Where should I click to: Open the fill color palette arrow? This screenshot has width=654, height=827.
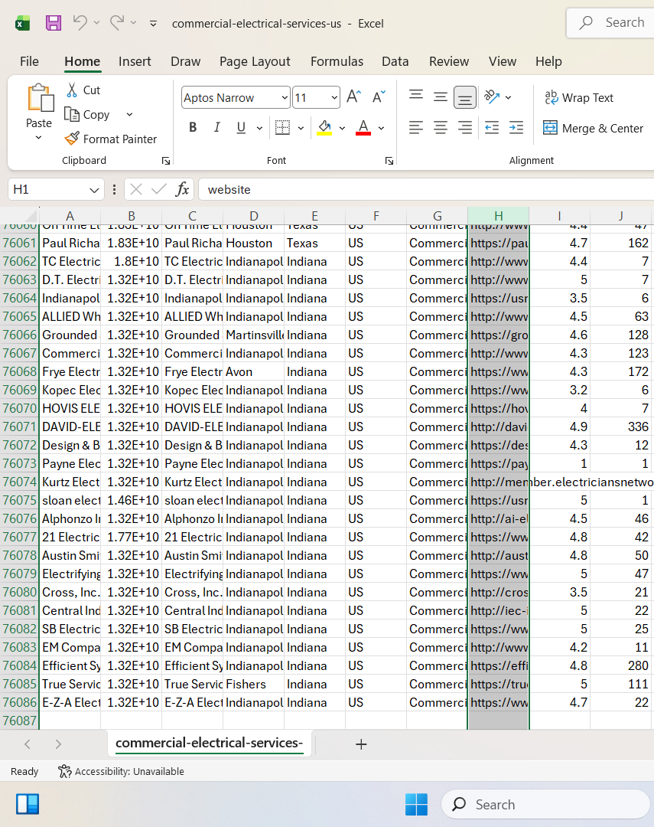[342, 128]
